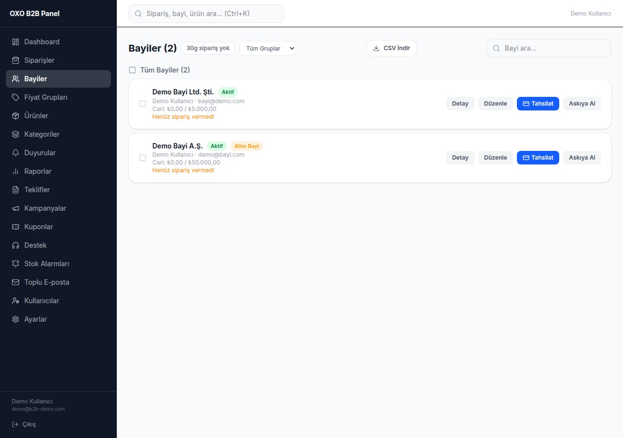Focus the global Sipariş, bayi, ürün search field
Image resolution: width=623 pixels, height=438 pixels.
pyautogui.click(x=206, y=14)
